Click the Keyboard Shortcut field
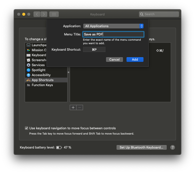 click(x=94, y=49)
